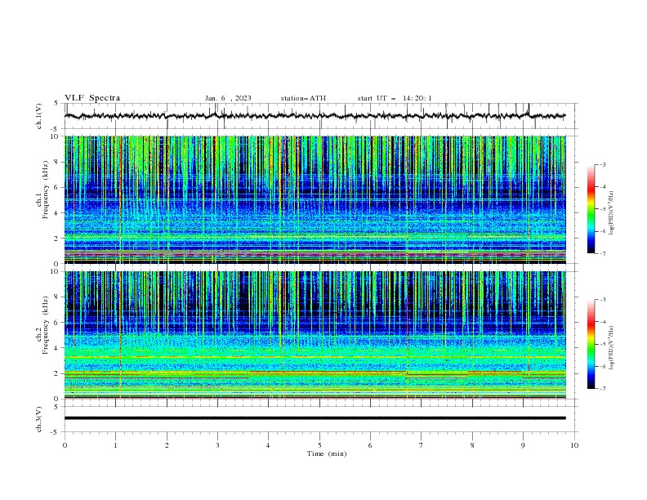The height and width of the screenshot is (500, 647).
Task: Select the "start UT = 14:20: 1" text
Action: 395,98
